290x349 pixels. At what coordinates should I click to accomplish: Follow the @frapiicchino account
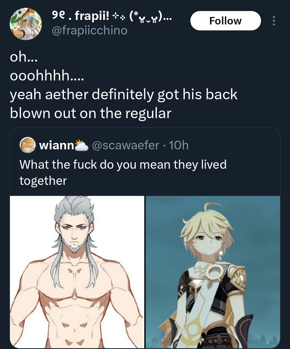(x=226, y=21)
